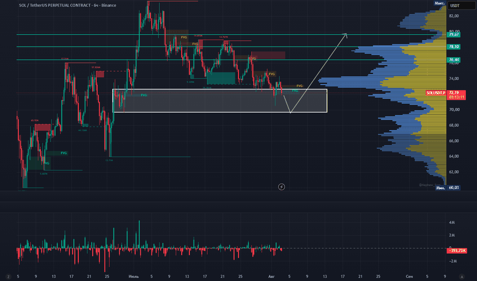Click the Макс. high price label

click(440, 3)
